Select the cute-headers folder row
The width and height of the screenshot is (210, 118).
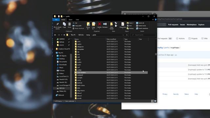(111, 72)
